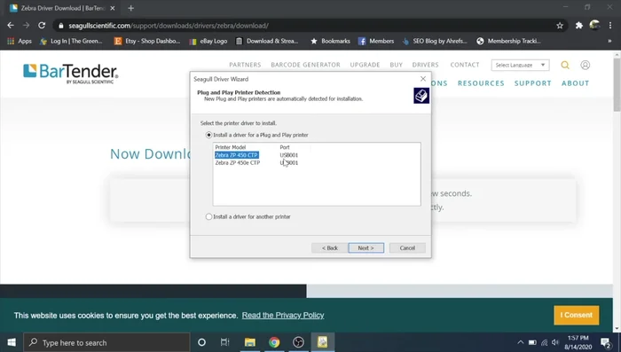Open the taskbar clock and date
The image size is (621, 352).
pyautogui.click(x=578, y=342)
